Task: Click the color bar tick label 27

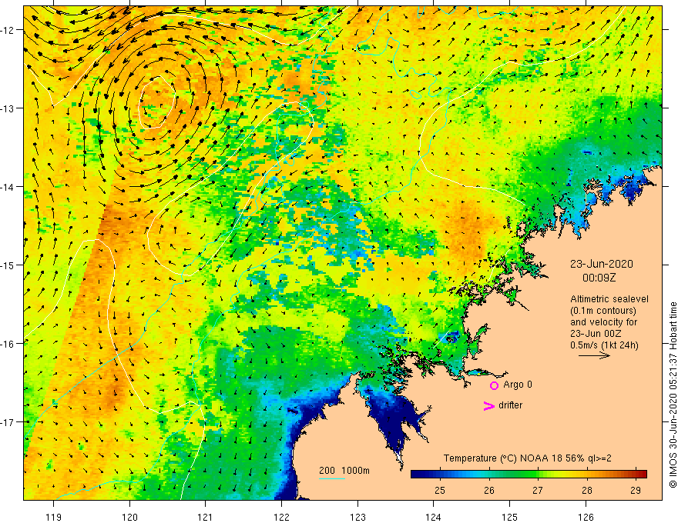Action: pos(538,491)
